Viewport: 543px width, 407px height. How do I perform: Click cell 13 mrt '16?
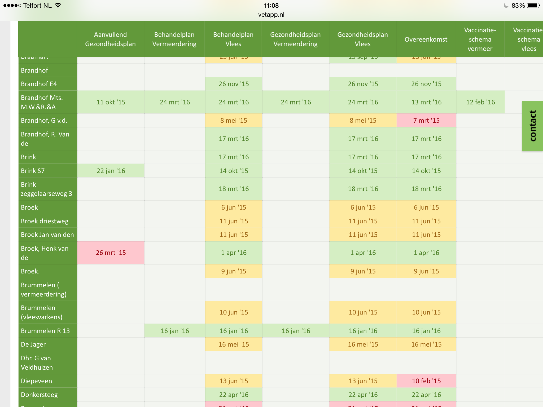426,102
